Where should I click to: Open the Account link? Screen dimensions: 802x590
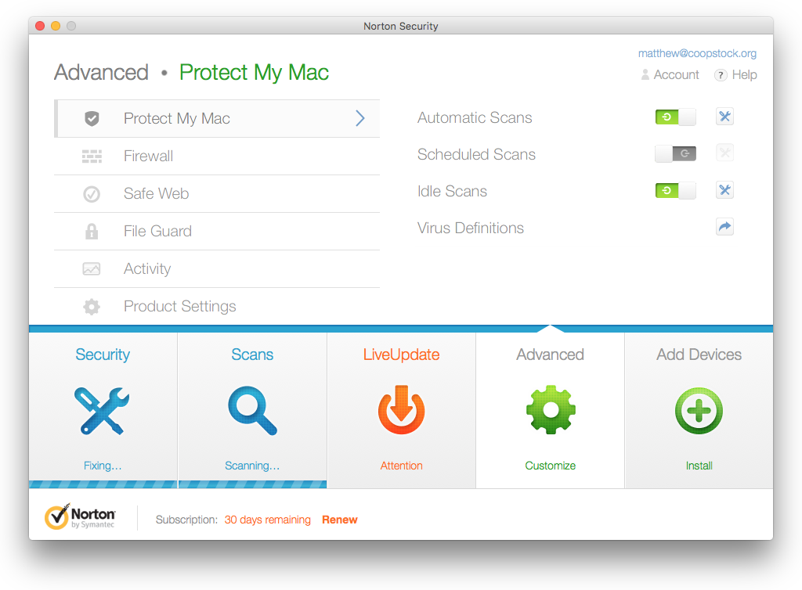pos(670,75)
